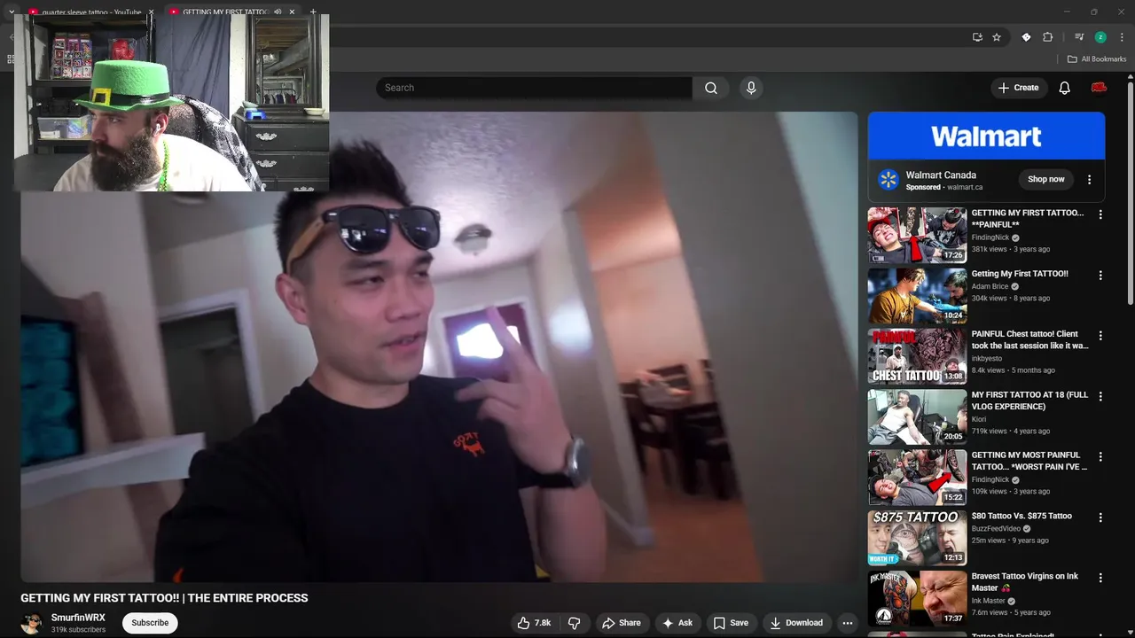1135x638 pixels.
Task: Like the video with thumbs up
Action: [535, 623]
